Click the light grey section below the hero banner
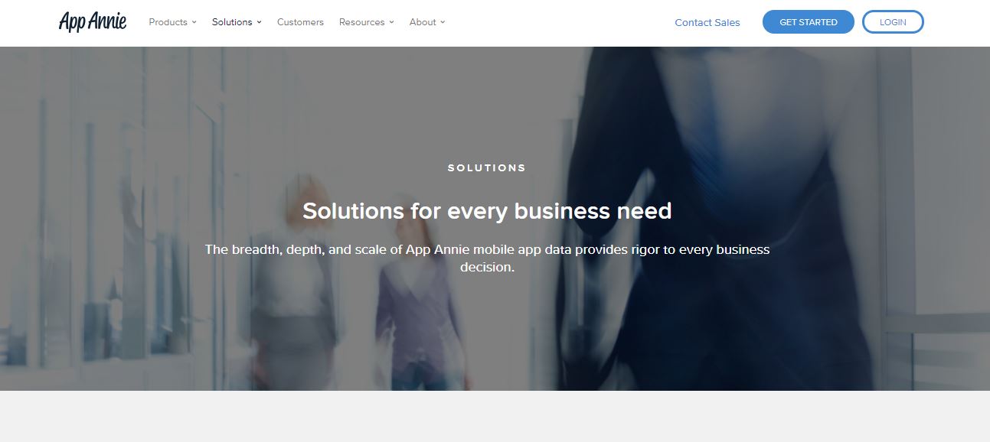The height and width of the screenshot is (442, 990). [x=495, y=416]
